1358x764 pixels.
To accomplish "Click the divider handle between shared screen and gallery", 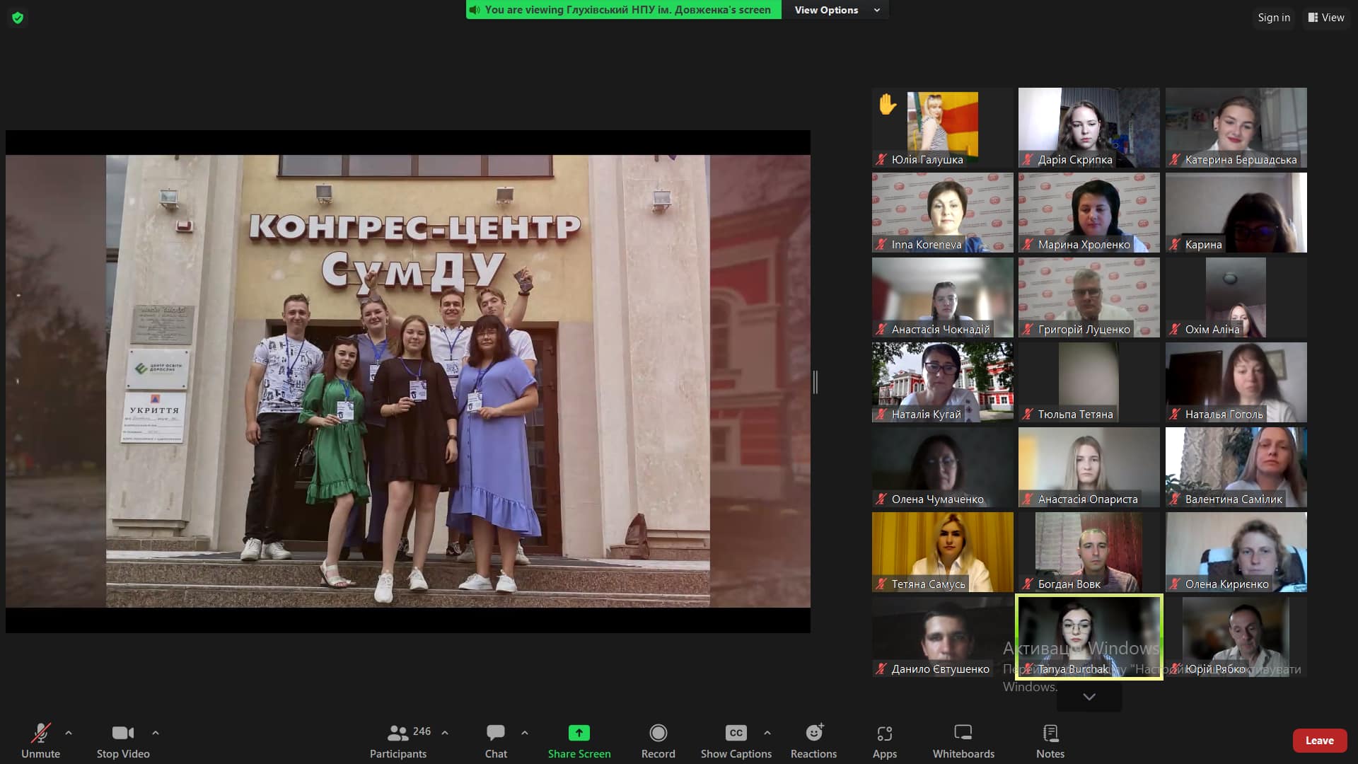I will pos(816,382).
